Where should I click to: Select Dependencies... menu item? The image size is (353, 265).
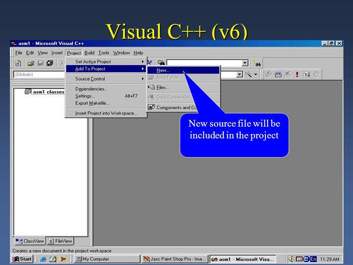pos(106,89)
